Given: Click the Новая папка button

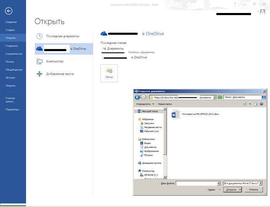Looking at the screenshot, I should click(165, 104).
